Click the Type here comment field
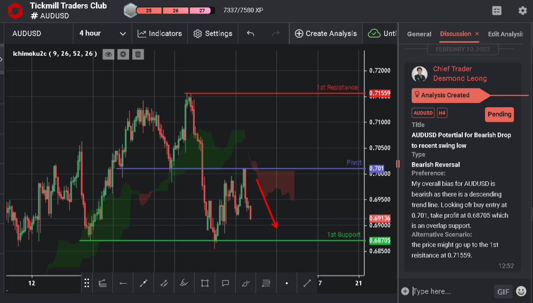533x303 pixels. (x=458, y=292)
